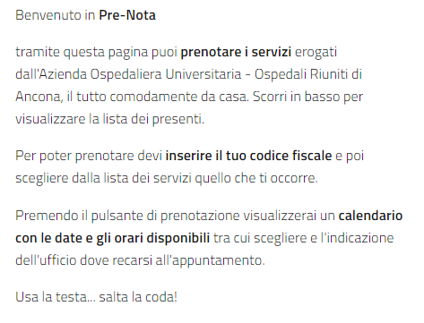The image size is (424, 323).
Task: Click the sentence 'Scorri in basso per'
Action: tap(307, 97)
